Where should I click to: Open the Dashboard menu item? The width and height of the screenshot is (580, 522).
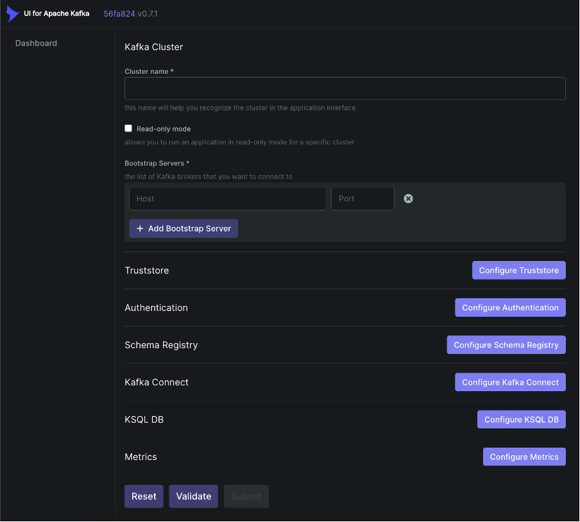pyautogui.click(x=36, y=43)
